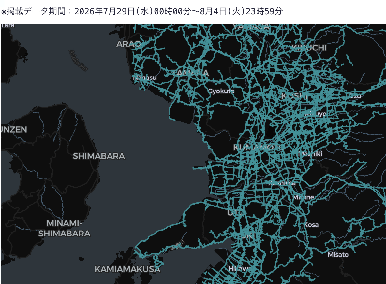Viewport: 386px width, 284px height.
Task: Click the Hikawa town label
Action: click(x=239, y=268)
